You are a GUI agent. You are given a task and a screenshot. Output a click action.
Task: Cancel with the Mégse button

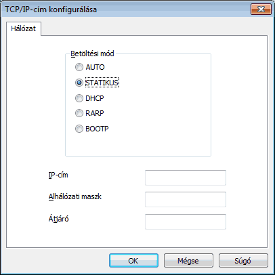[188, 261]
